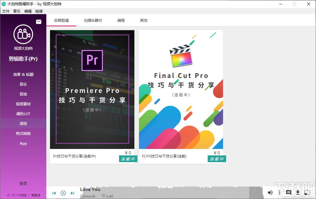Open the comment list icon in player
This screenshot has height=199, width=316.
pos(288,192)
